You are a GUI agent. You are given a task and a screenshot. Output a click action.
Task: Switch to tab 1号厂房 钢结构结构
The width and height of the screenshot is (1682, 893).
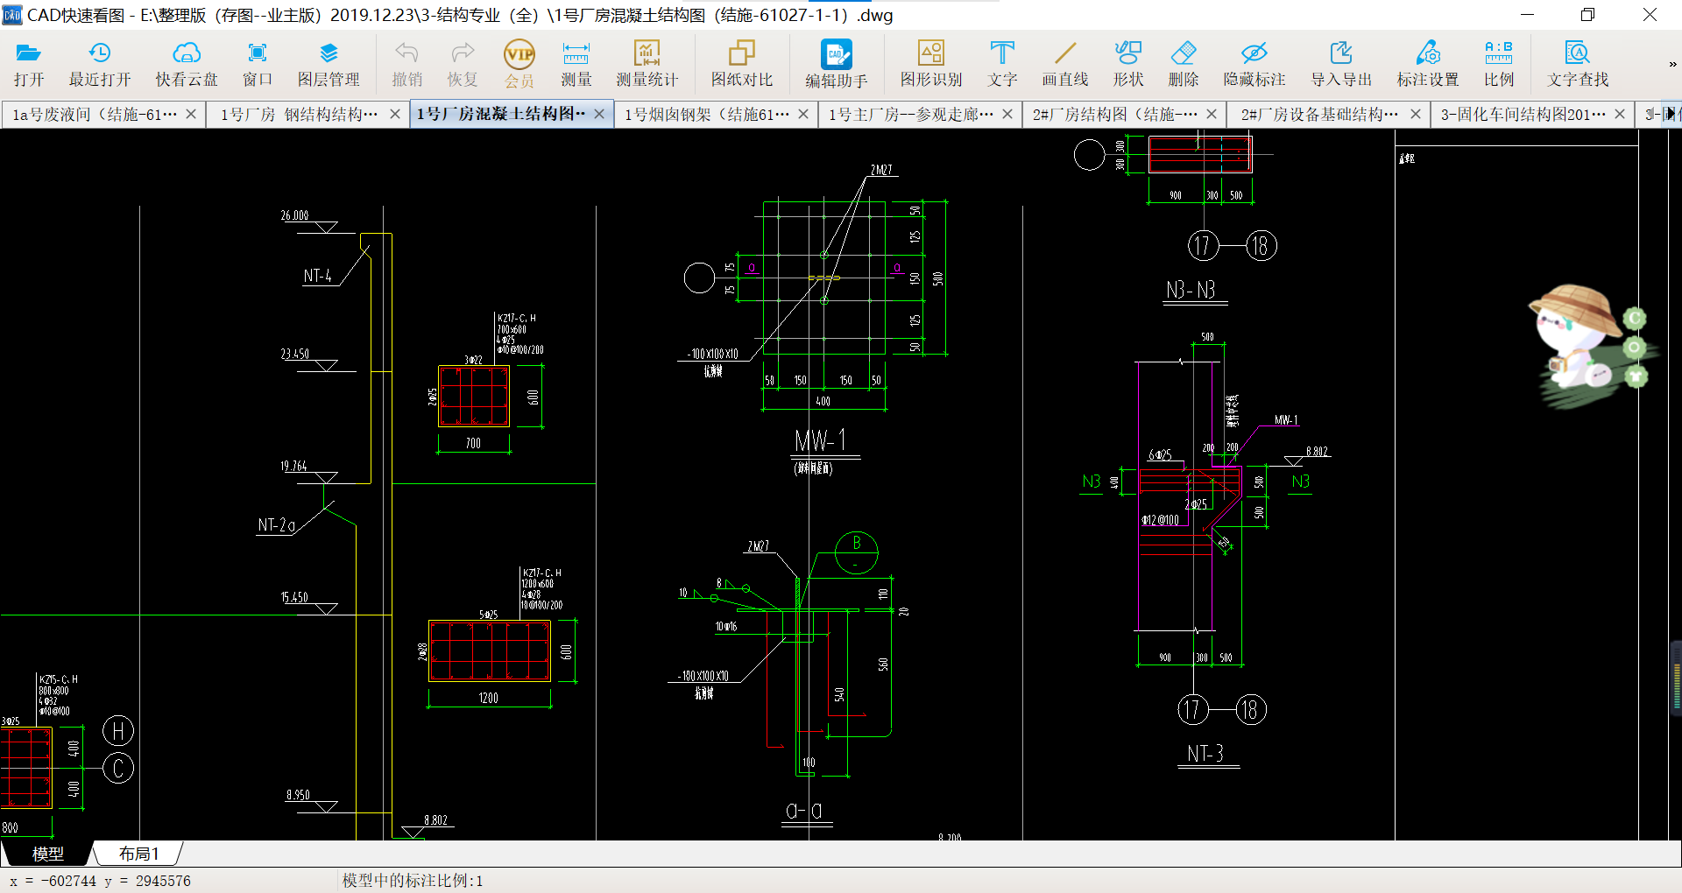299,115
